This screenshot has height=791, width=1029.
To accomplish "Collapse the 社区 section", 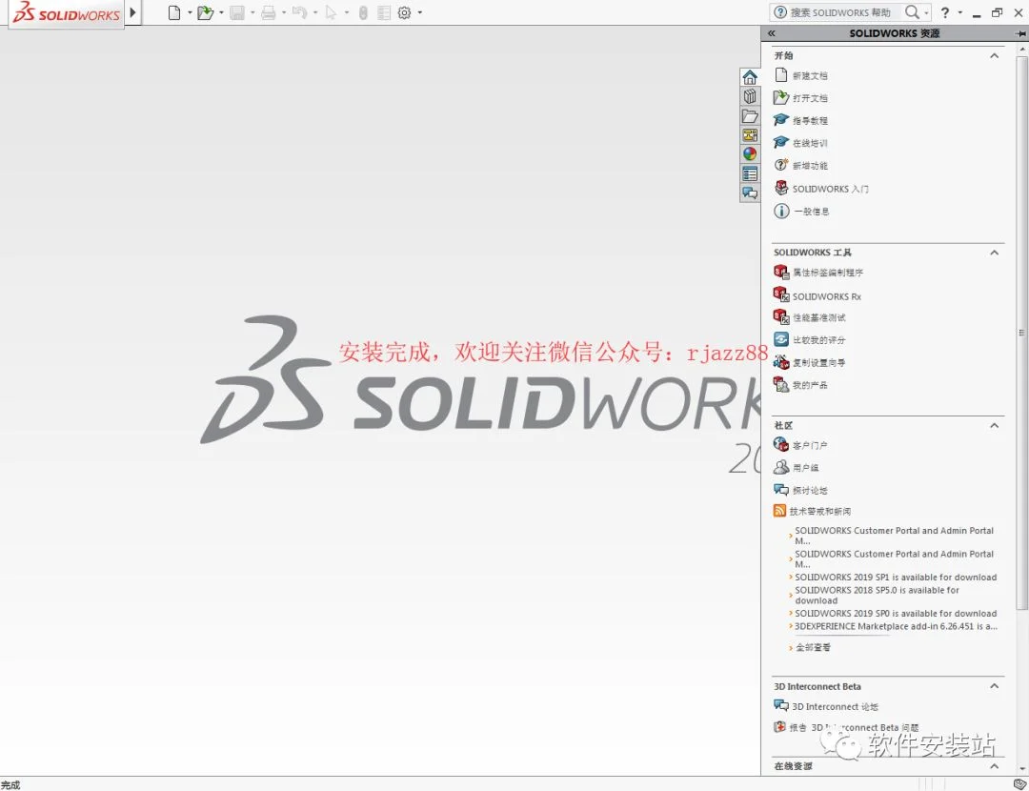I will tap(994, 426).
